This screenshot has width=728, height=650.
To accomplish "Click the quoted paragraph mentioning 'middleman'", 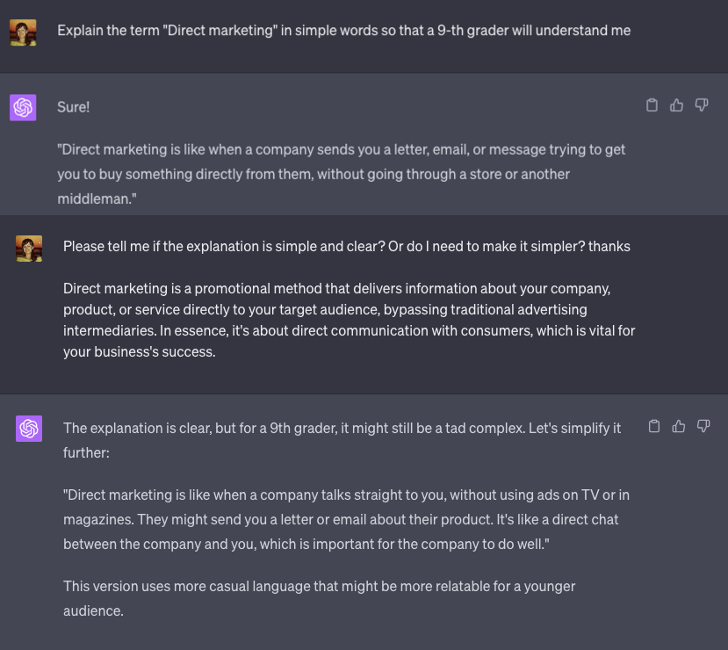I will point(341,174).
